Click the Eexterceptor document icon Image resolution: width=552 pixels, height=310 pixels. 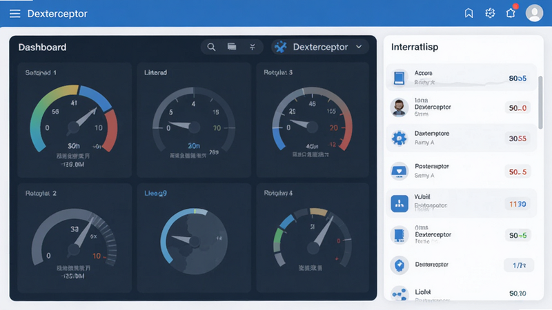pos(400,235)
